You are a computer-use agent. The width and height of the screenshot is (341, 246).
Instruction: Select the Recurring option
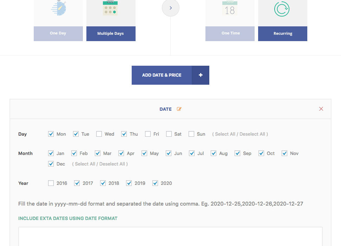tap(283, 34)
